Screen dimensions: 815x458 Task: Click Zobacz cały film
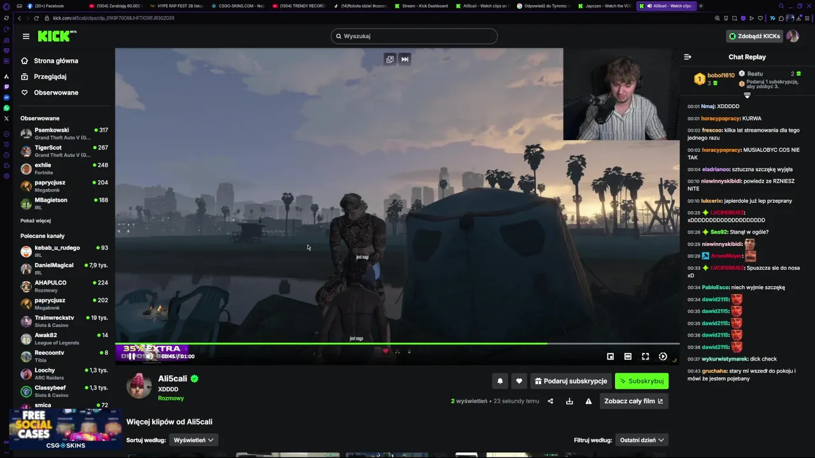(x=634, y=401)
